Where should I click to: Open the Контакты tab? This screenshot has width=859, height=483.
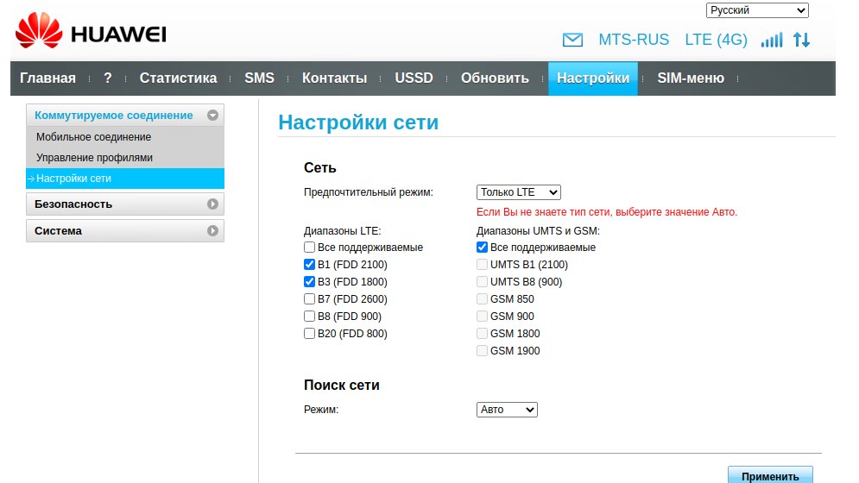pos(334,78)
